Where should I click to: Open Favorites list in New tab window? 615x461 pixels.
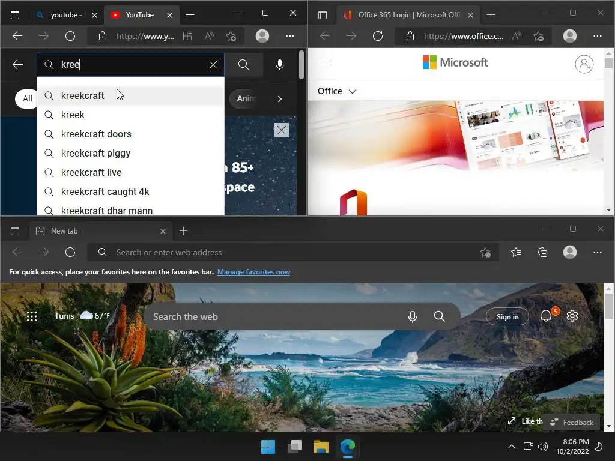[516, 252]
